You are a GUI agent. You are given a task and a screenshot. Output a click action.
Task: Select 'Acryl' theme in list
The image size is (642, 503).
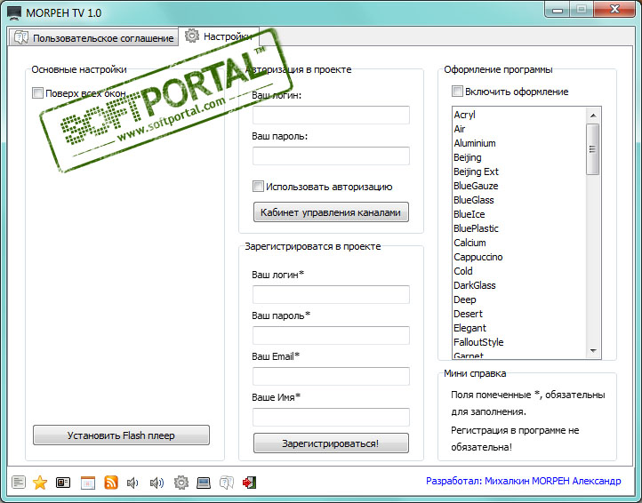coord(519,115)
